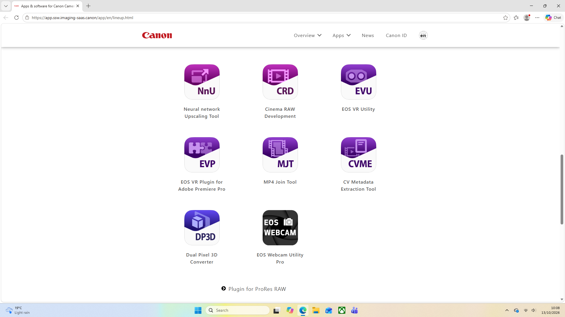Open the Neural network Upscaling Tool NnU icon
565x317 pixels.
pos(202,82)
